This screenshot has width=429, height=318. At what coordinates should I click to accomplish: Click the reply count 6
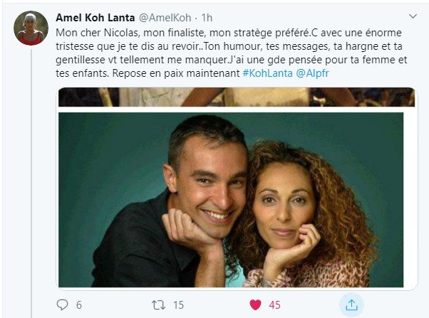tap(79, 305)
